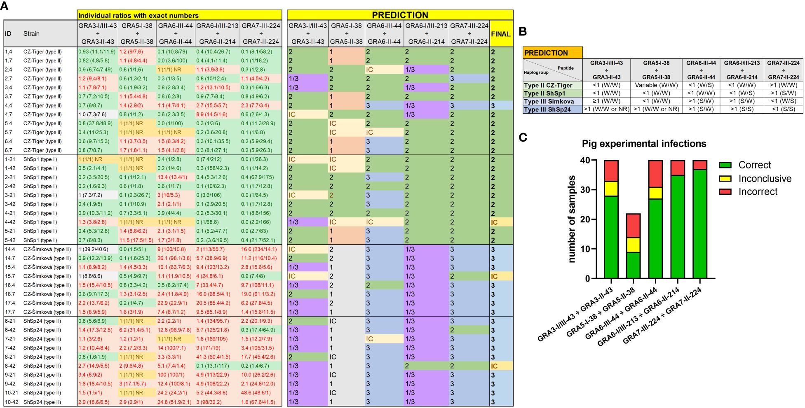Select cell "26.1 (98.1/3.8)" in row 14.7
Screen dimensions: 805x408
click(x=175, y=259)
